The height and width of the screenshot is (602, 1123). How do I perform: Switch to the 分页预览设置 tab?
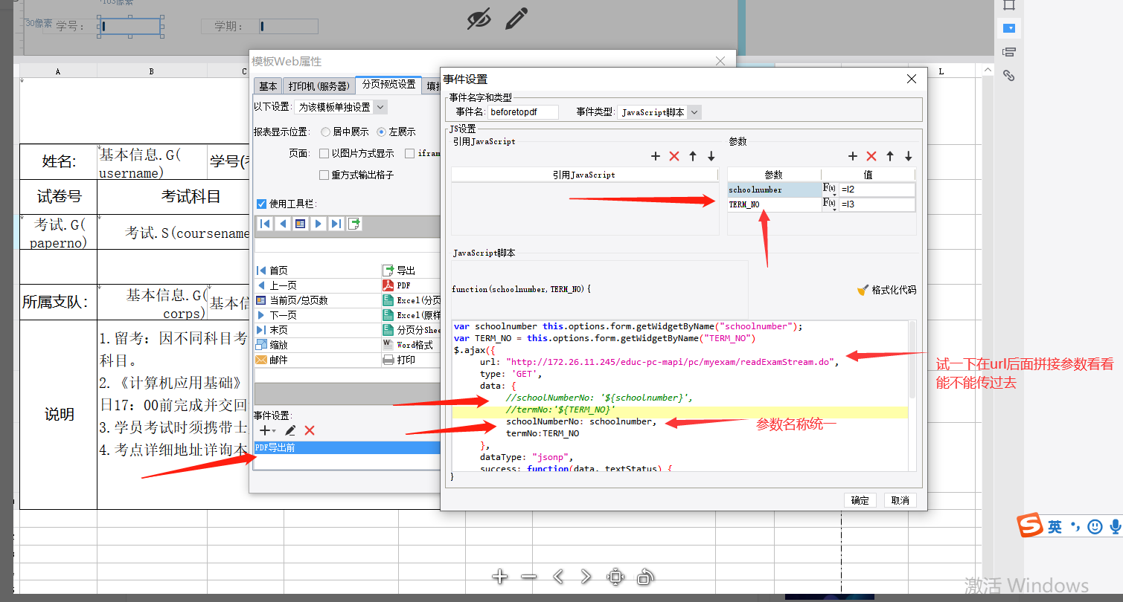point(388,85)
